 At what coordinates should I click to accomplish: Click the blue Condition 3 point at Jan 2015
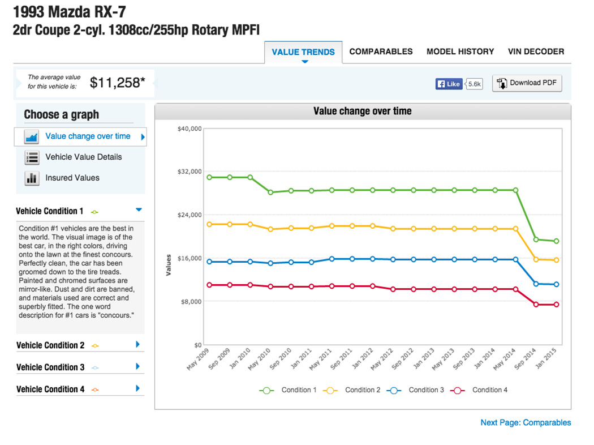point(557,284)
